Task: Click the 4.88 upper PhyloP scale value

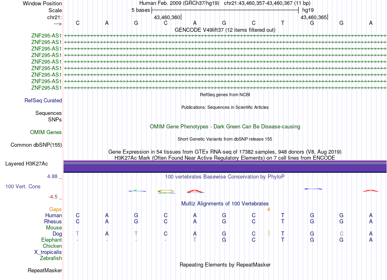Action: click(x=52, y=176)
